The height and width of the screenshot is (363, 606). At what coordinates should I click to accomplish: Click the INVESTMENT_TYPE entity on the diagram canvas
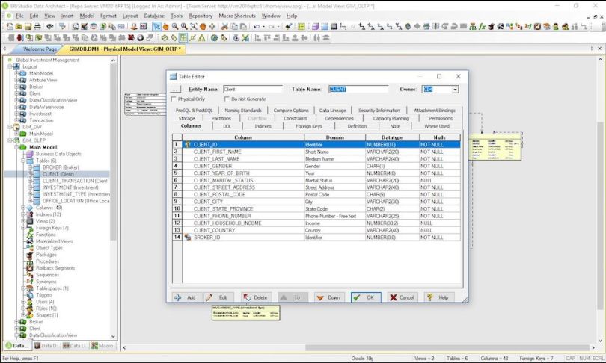point(246,313)
